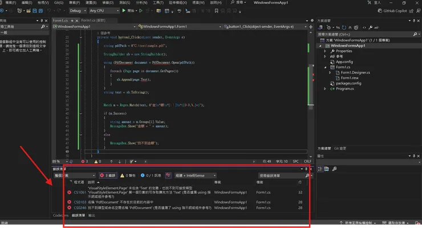Click the Program.cs C# file icon
Image resolution: width=422 pixels, height=228 pixels.
332,89
